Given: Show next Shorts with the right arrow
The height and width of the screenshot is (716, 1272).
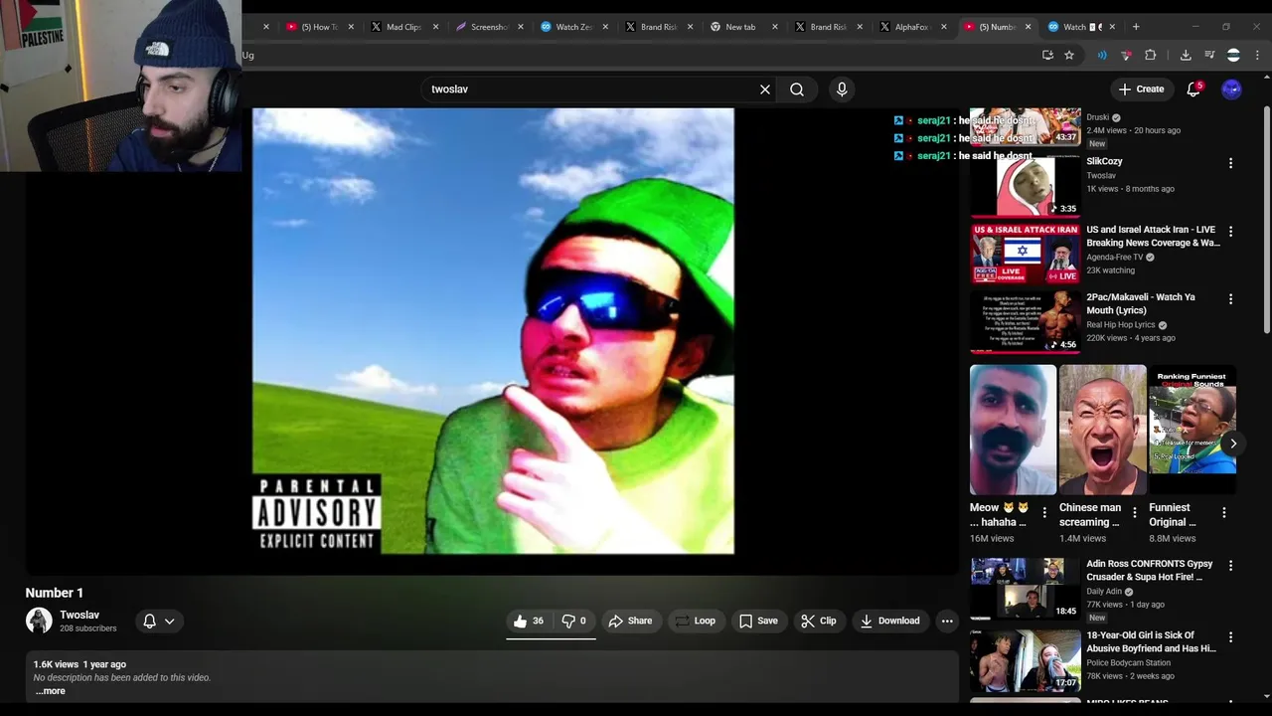Looking at the screenshot, I should (x=1233, y=444).
